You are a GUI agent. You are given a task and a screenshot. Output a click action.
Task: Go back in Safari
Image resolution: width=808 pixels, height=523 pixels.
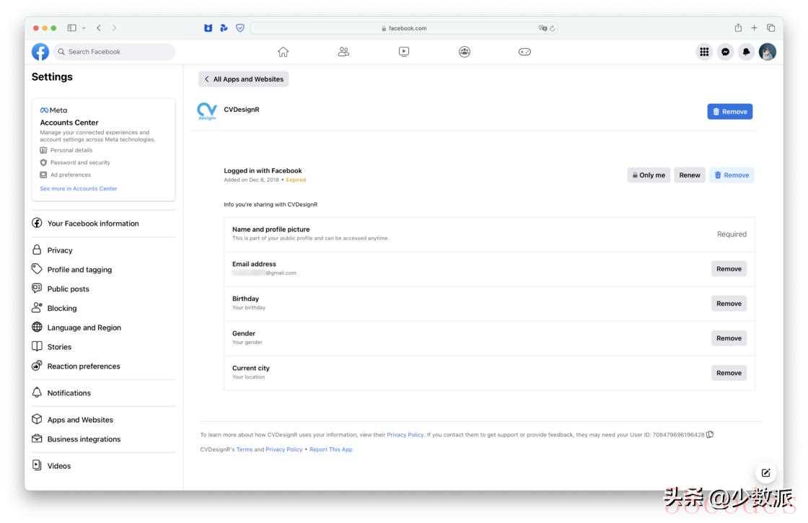point(98,28)
